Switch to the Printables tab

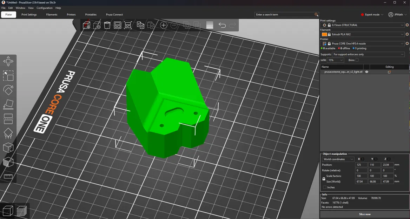(91, 15)
